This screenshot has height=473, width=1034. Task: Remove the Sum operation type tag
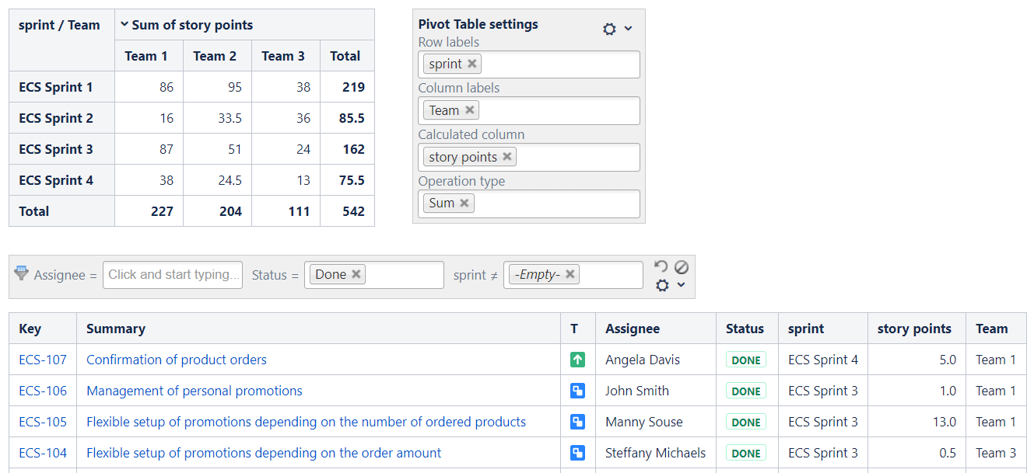[x=464, y=203]
